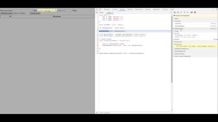Image resolution: width=218 pixels, height=122 pixels.
Task: Click the choose file button on the page
Action: pos(6,13)
